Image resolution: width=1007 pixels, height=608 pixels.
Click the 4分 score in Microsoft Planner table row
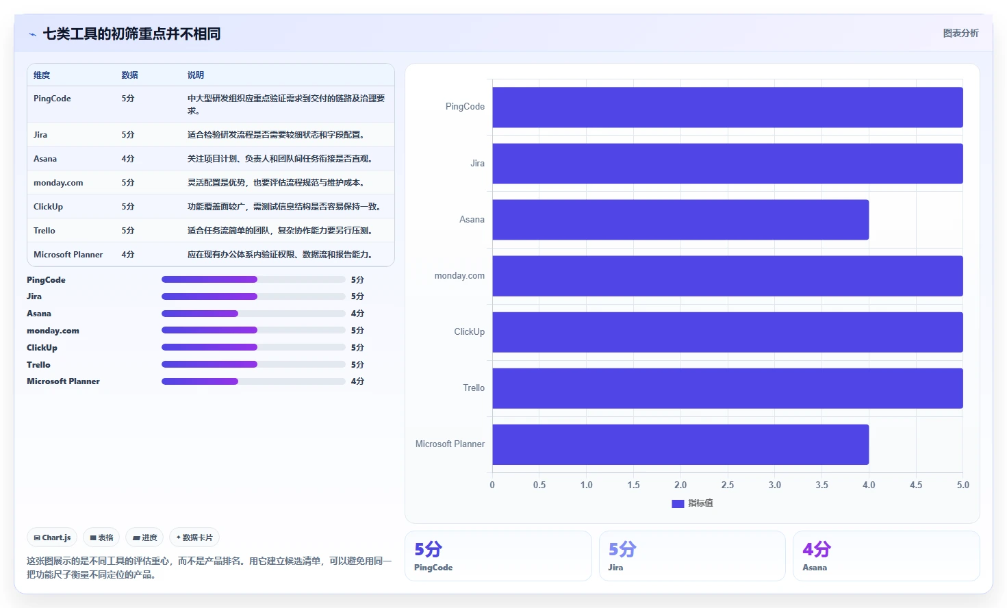point(128,255)
